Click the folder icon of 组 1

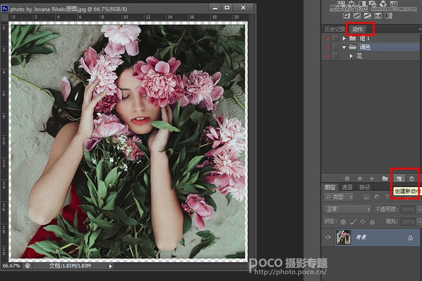352,38
